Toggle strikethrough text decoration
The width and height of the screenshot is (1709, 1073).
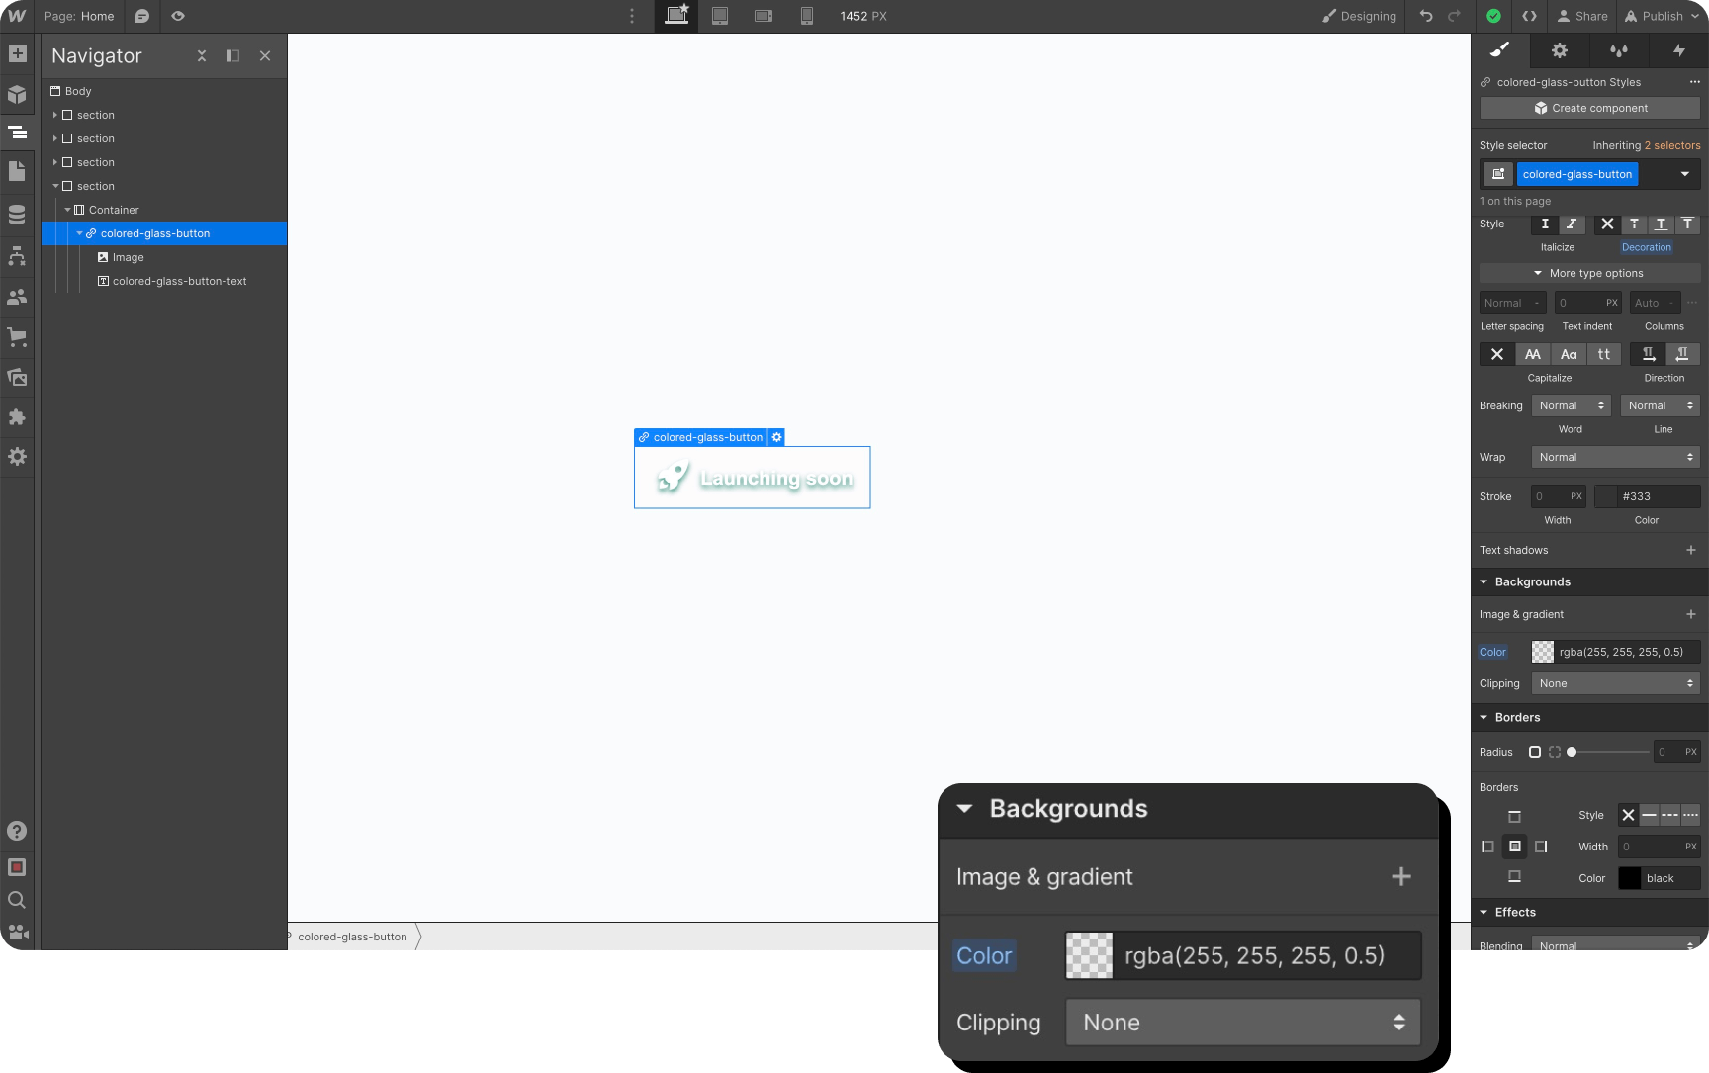tap(1634, 224)
